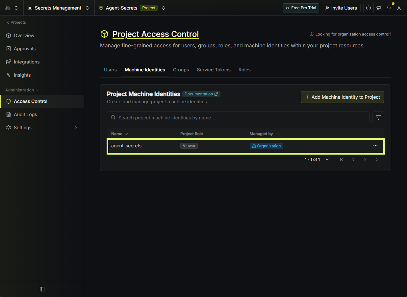Click the Free Pro Trial button
Viewport: 407px width, 297px height.
[x=301, y=8]
